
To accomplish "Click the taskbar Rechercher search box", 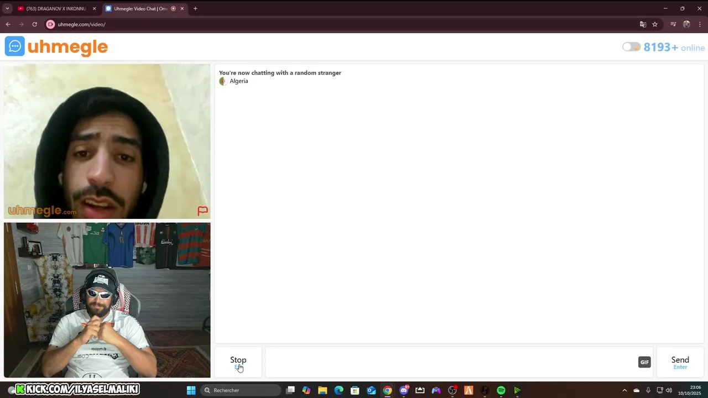I will click(x=241, y=390).
